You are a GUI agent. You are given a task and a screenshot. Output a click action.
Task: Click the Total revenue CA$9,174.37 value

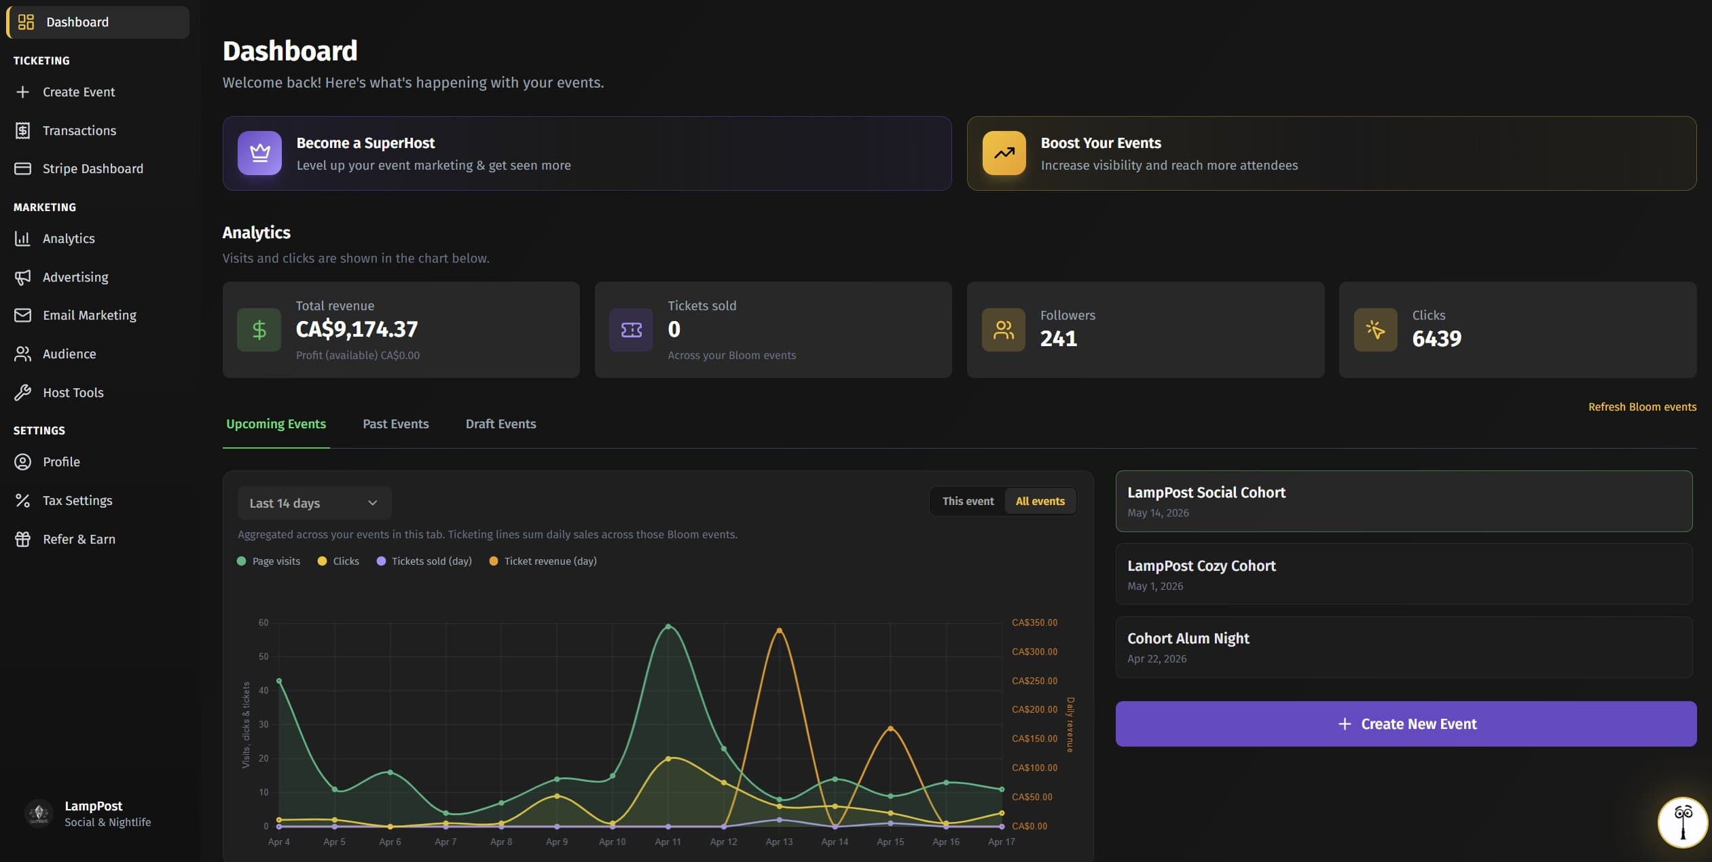tap(357, 329)
